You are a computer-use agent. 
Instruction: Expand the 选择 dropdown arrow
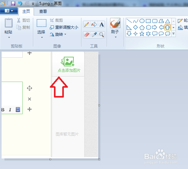[x=42, y=38]
